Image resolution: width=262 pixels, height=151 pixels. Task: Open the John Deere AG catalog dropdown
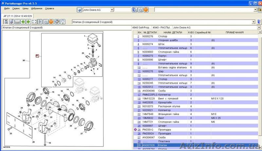(112, 10)
